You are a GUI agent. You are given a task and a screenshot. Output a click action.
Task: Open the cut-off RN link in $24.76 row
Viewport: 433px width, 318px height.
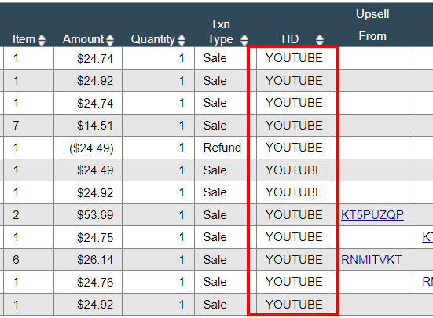[427, 282]
